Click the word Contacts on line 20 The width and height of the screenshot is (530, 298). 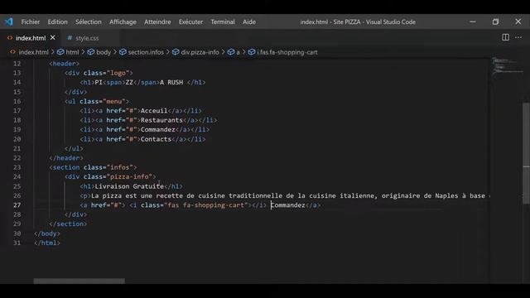[156, 139]
